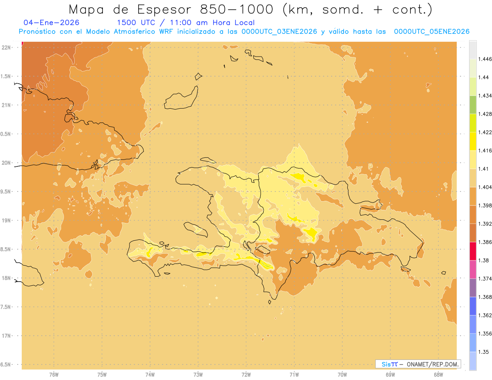The image size is (492, 380).
Task: Click the latitude label "22N"
Action: click(6, 48)
